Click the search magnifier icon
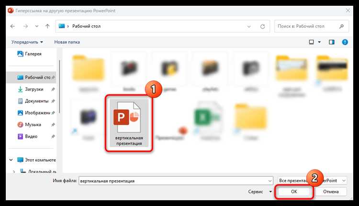 point(341,26)
